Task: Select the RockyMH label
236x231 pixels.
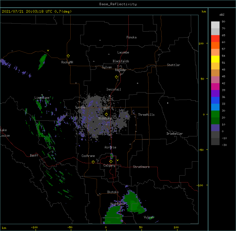Action: pyautogui.click(x=67, y=62)
